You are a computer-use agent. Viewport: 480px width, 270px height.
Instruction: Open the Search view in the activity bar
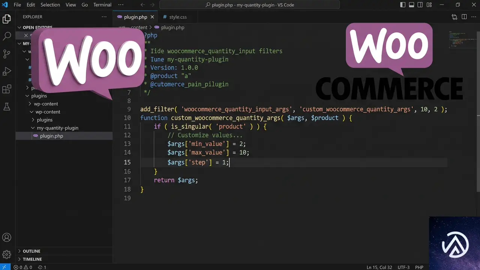click(7, 36)
